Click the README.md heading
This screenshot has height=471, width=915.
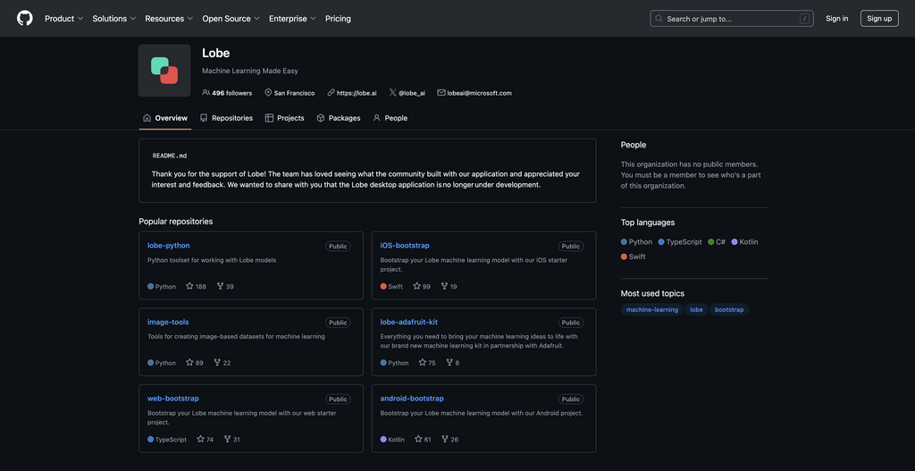click(170, 156)
